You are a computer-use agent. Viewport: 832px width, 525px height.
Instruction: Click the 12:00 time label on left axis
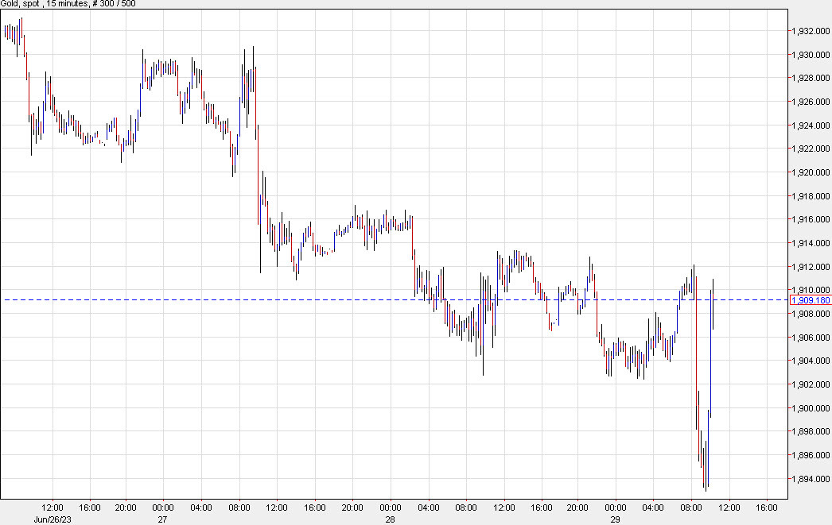tap(52, 507)
